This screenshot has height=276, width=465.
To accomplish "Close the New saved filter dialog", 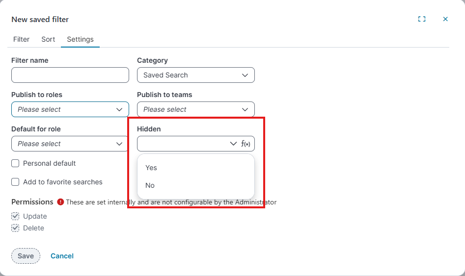I will 445,19.
